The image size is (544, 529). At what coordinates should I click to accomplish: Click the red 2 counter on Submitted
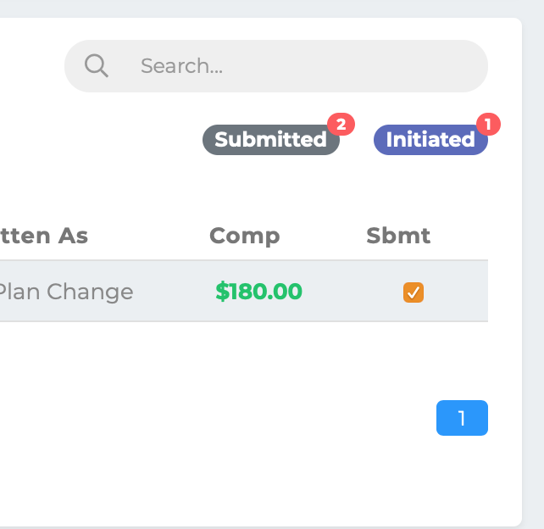click(341, 125)
